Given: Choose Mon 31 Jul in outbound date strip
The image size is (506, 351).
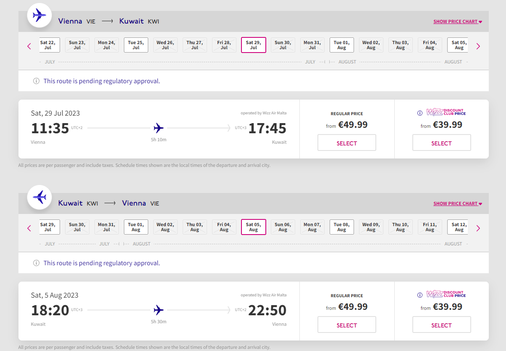Looking at the screenshot, I should (312, 45).
